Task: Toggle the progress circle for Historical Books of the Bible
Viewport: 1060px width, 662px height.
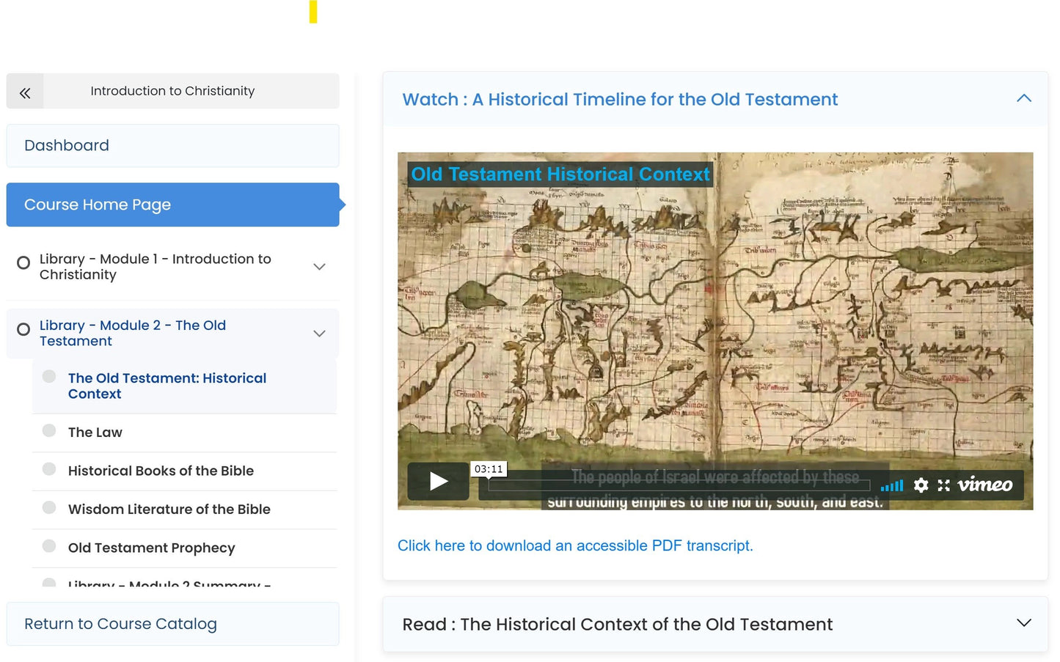Action: pos(48,469)
